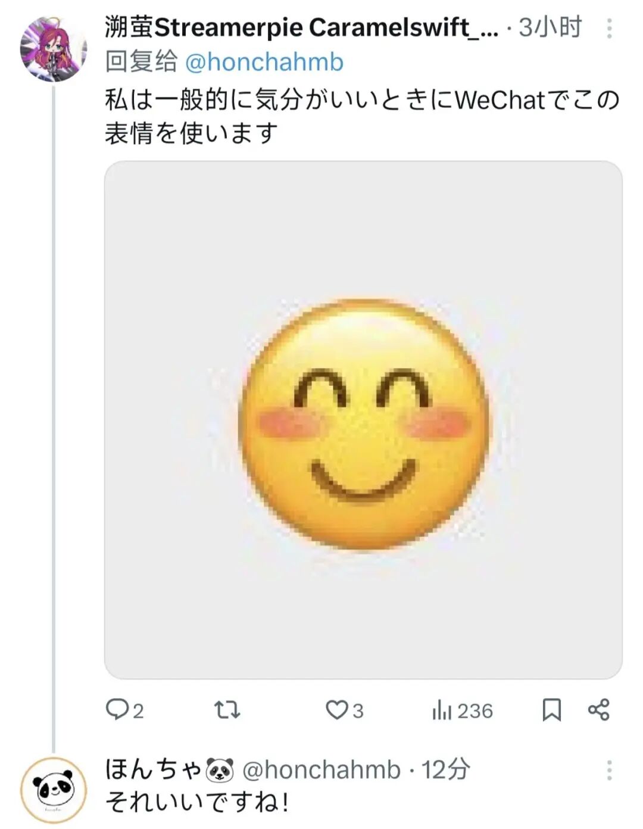Tap the share icon on the tweet
The image size is (643, 829).
(x=598, y=710)
